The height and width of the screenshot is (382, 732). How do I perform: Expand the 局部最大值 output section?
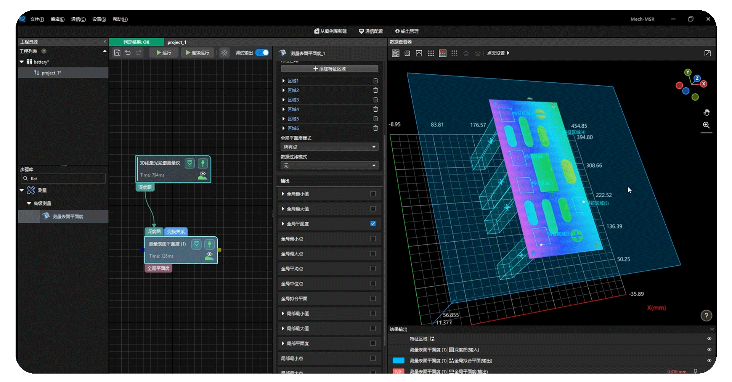[x=283, y=329]
